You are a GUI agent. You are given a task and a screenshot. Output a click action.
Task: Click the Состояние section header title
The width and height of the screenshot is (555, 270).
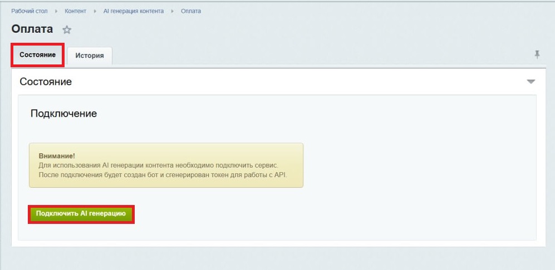pos(46,82)
